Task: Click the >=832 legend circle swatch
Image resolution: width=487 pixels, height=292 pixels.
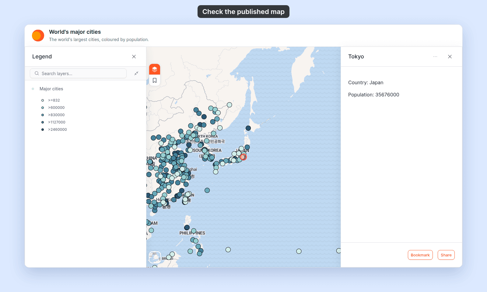Action: (43, 100)
